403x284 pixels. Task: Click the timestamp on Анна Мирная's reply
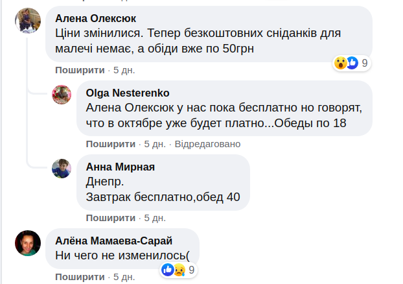tap(155, 217)
